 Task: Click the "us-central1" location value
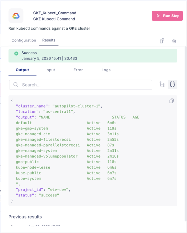point(58,112)
